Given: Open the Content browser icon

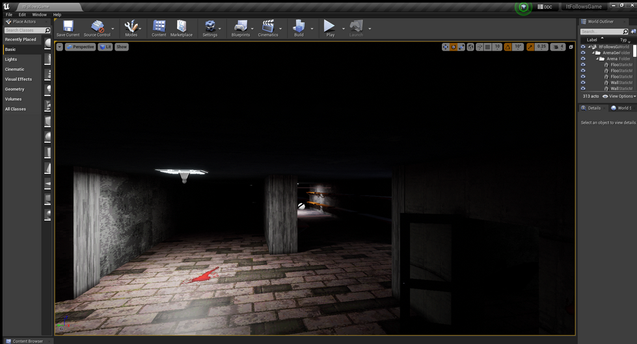Looking at the screenshot, I should pos(159,26).
